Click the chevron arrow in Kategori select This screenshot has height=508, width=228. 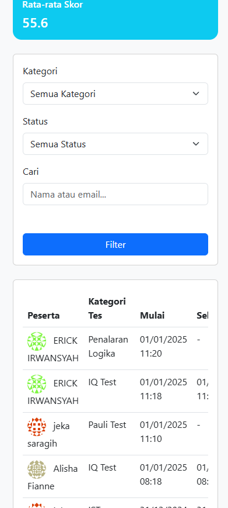[x=196, y=94]
